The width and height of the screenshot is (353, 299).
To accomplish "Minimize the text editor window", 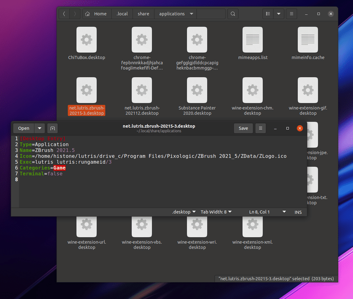I will [x=275, y=129].
